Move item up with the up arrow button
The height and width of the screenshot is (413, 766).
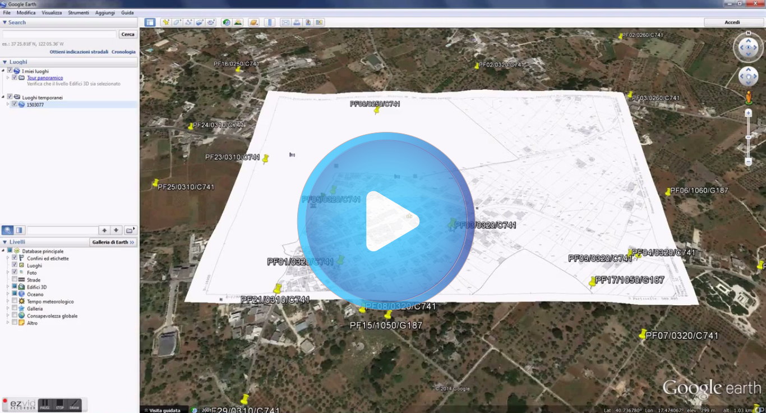tap(104, 230)
